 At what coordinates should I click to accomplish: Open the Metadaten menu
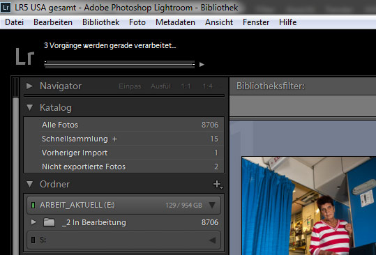coord(175,22)
